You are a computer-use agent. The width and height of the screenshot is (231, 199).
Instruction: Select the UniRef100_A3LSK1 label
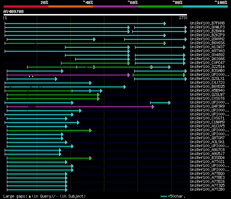[207, 142]
